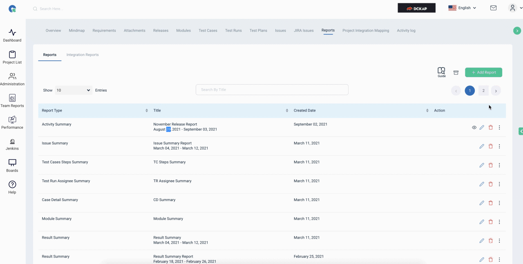The height and width of the screenshot is (264, 523).
Task: Open the JIRA Issues tab
Action: [x=304, y=31]
